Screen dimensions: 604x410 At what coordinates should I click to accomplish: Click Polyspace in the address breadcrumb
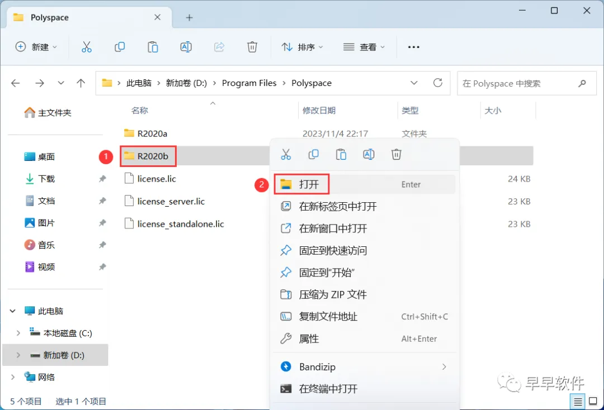click(x=312, y=83)
